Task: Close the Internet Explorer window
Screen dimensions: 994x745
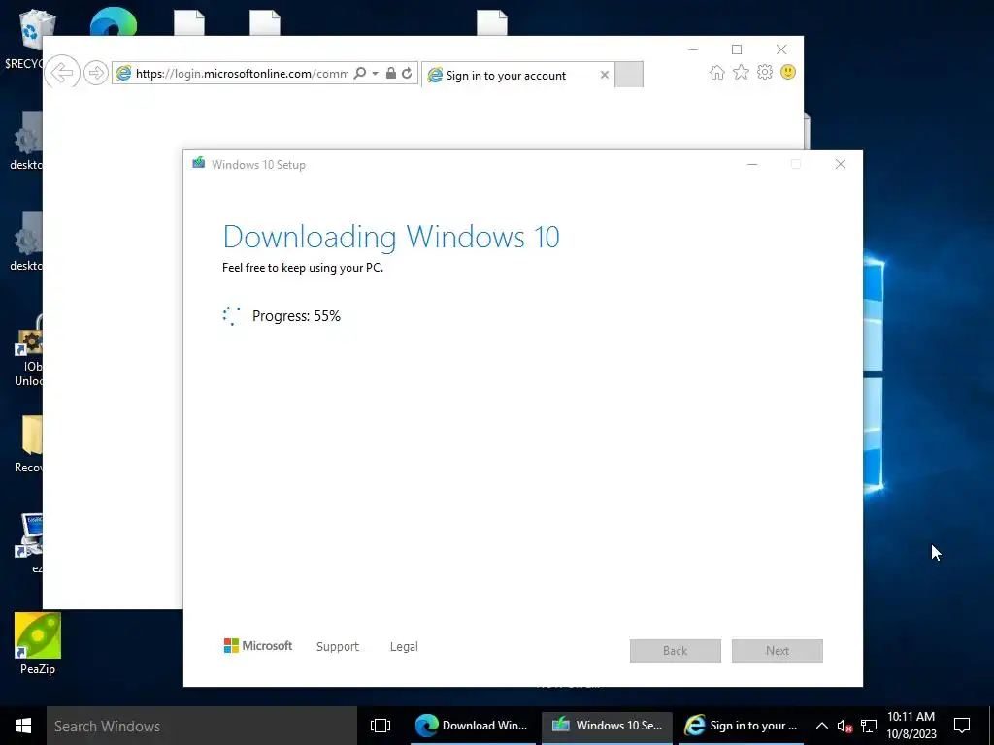Action: pyautogui.click(x=781, y=49)
